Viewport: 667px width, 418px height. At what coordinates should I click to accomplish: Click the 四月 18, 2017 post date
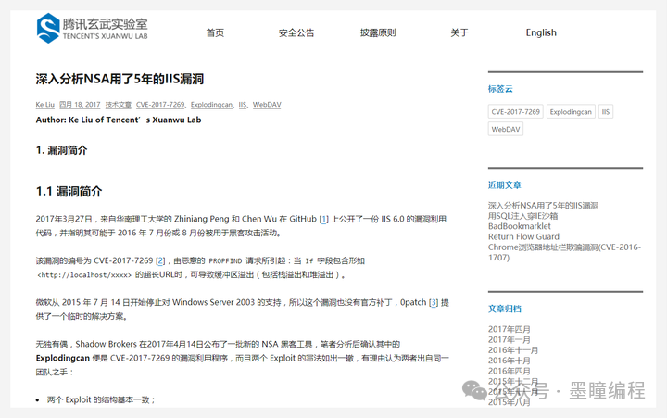coord(80,106)
